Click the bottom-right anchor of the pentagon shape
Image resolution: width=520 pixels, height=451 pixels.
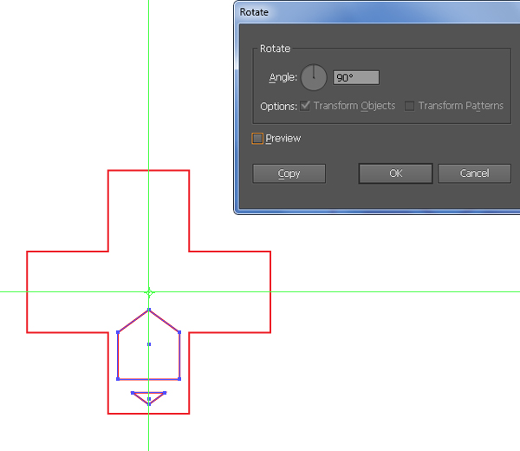click(x=179, y=379)
